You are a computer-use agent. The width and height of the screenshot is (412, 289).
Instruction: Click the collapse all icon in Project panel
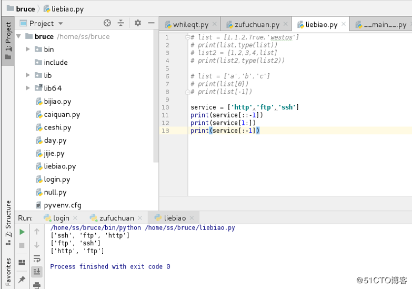click(120, 23)
